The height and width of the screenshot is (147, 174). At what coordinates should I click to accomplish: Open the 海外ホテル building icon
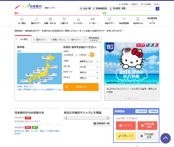pos(138,19)
